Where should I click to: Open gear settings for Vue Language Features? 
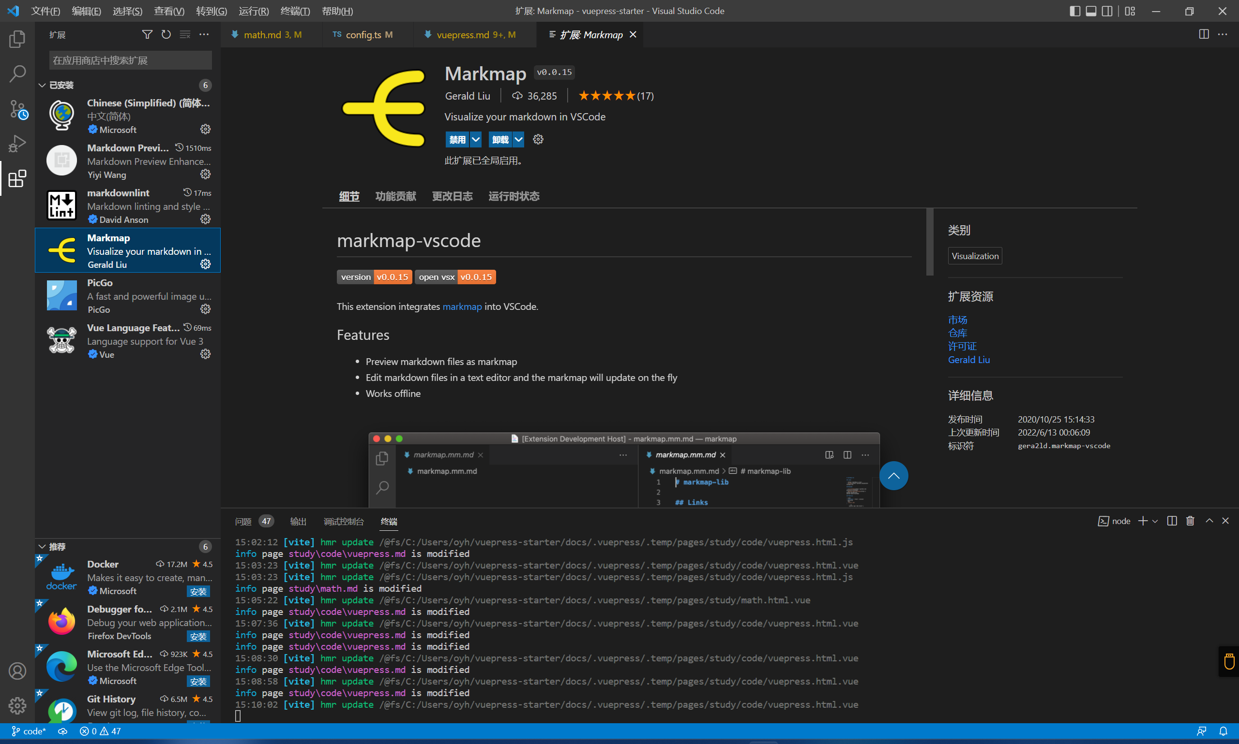click(x=205, y=354)
